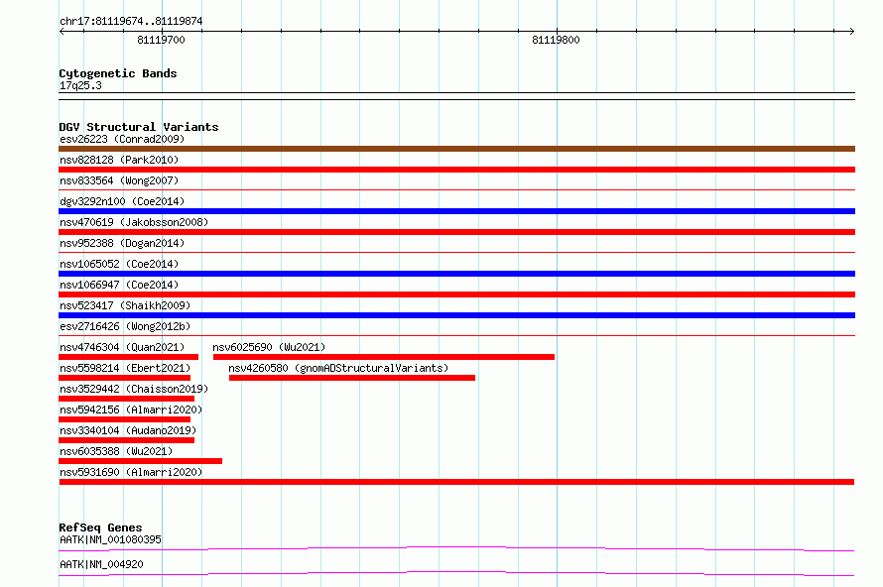Select variant nsv5598214 (Ebert2021) label
The height and width of the screenshot is (587, 883).
pyautogui.click(x=125, y=368)
